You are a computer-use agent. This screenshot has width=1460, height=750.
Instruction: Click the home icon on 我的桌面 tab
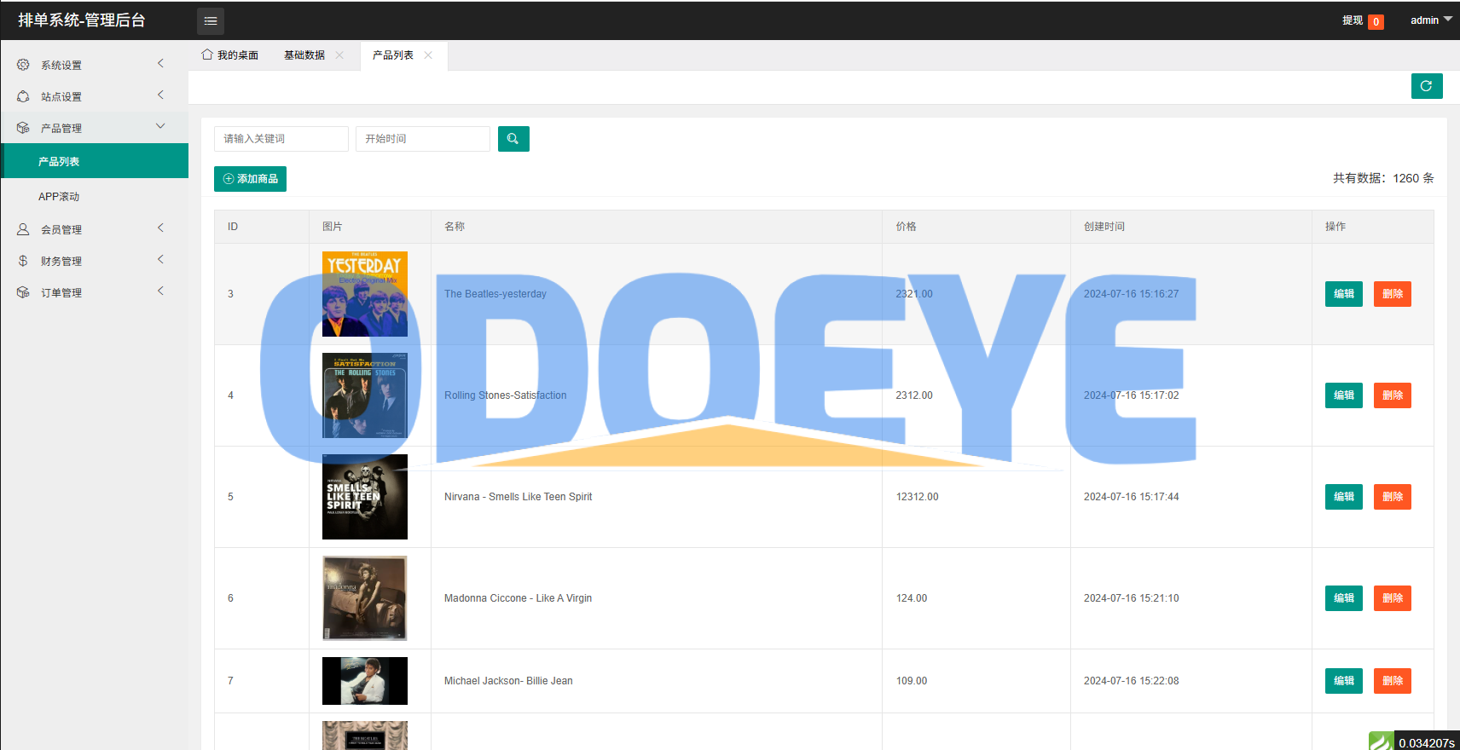click(x=207, y=55)
